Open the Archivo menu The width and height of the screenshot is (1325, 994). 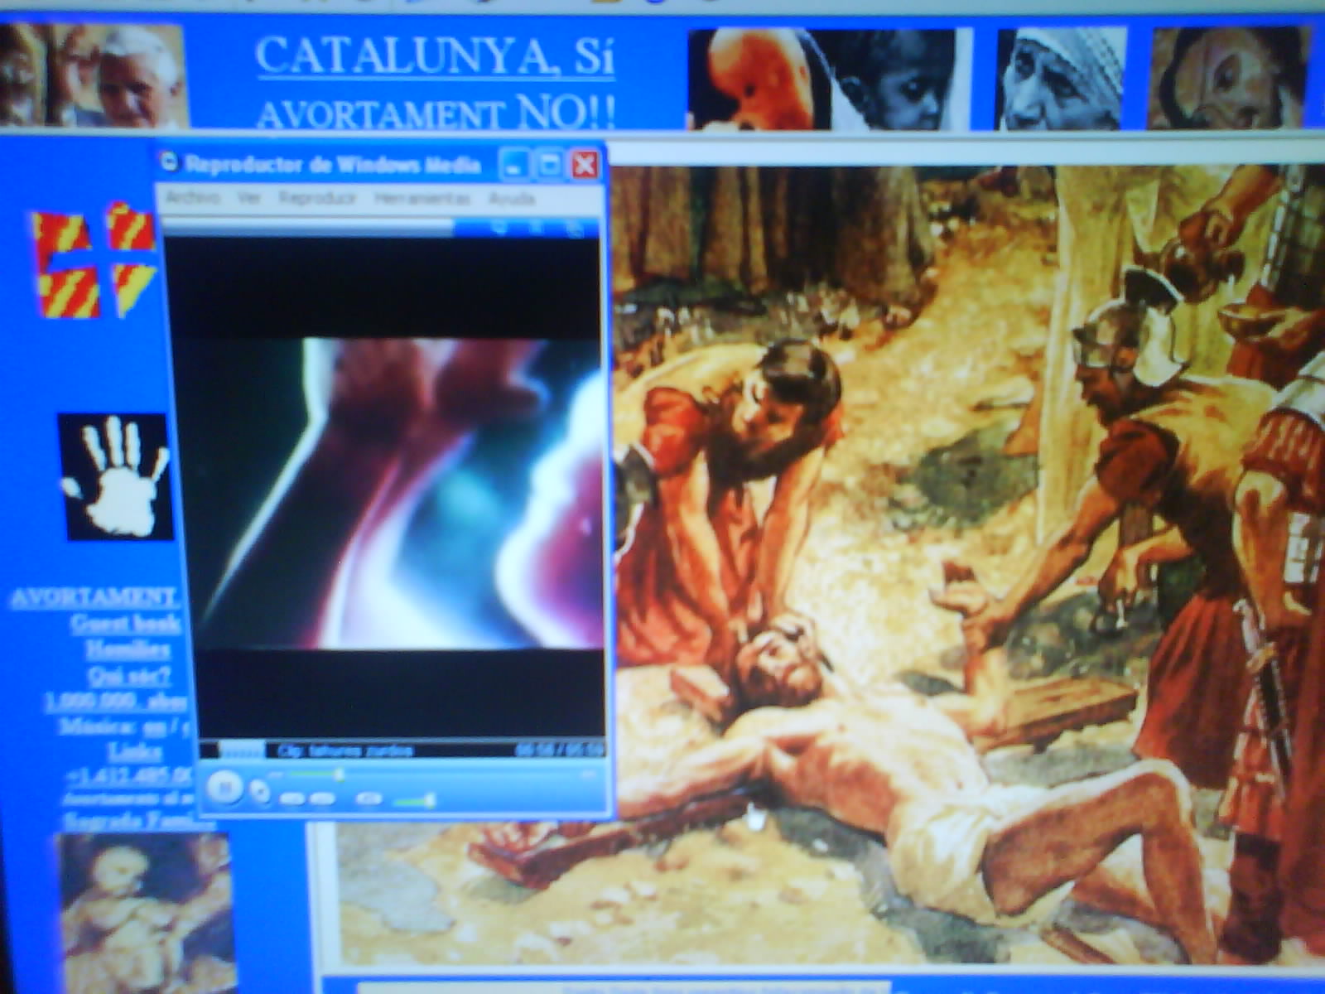[193, 198]
